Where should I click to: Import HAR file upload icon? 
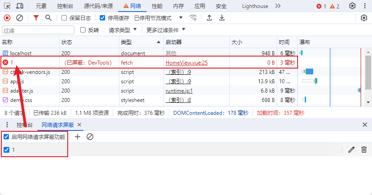click(209, 18)
